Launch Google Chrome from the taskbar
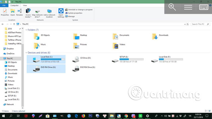Screen dimensions: 212x119 pyautogui.click(x=126, y=116)
